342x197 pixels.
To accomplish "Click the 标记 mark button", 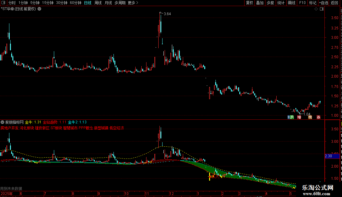I will [x=313, y=3].
